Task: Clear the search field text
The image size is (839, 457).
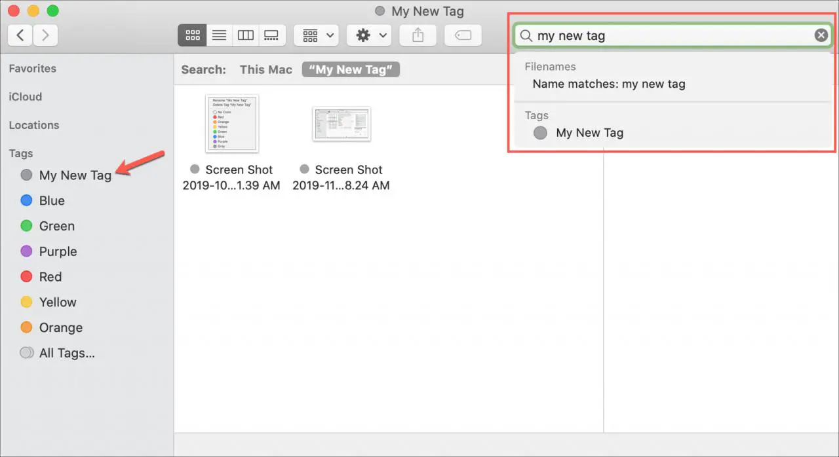Action: click(821, 35)
